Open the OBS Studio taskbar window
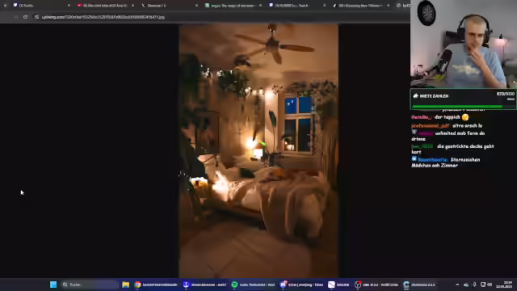This screenshot has width=517, height=291. point(376,285)
